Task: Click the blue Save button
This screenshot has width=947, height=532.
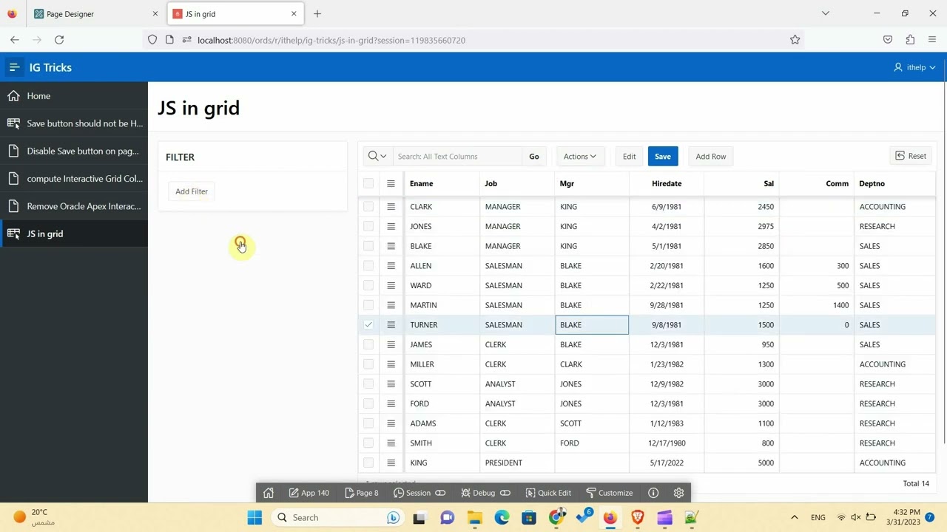Action: coord(663,156)
